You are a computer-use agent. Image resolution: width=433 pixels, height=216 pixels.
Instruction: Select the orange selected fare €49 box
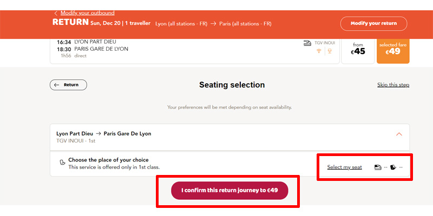(393, 51)
